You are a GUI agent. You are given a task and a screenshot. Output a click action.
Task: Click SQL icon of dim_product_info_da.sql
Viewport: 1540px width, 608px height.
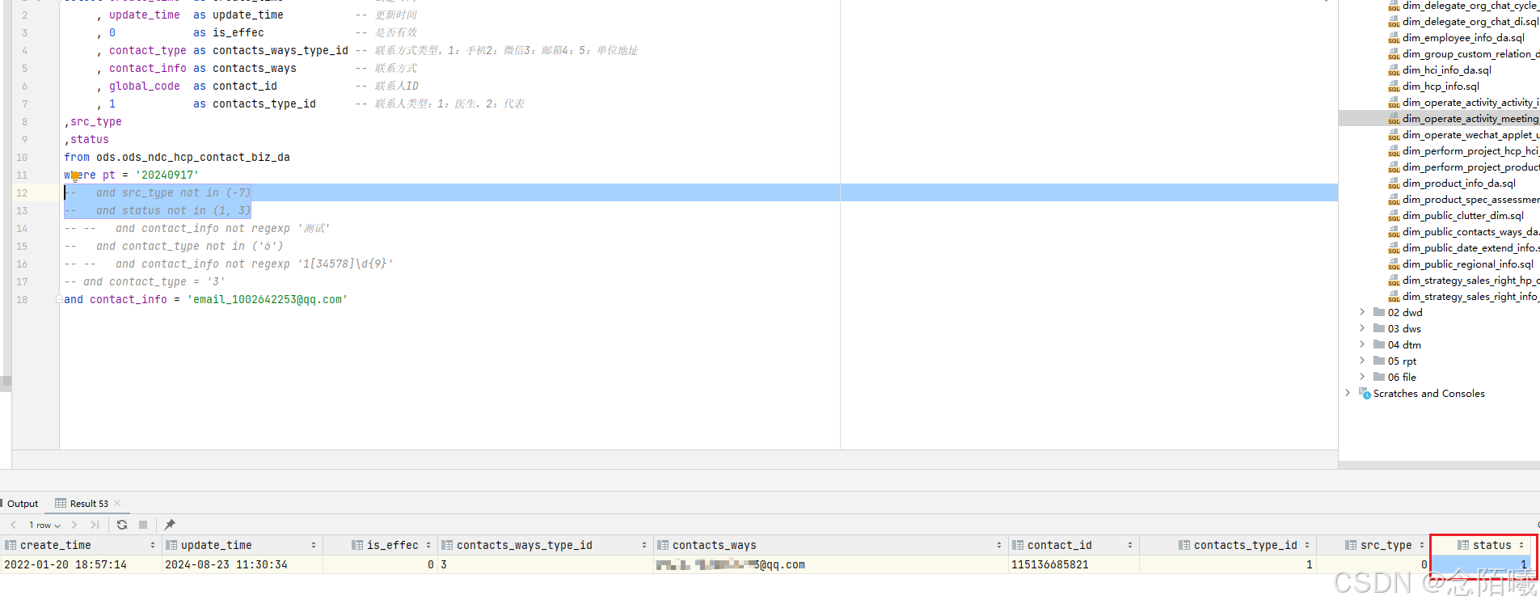(1394, 184)
